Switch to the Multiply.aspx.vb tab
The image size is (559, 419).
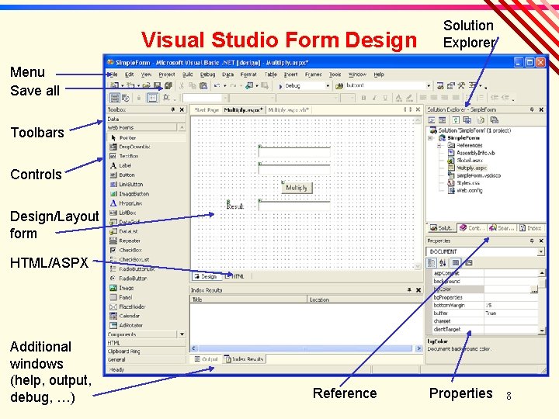pos(288,109)
